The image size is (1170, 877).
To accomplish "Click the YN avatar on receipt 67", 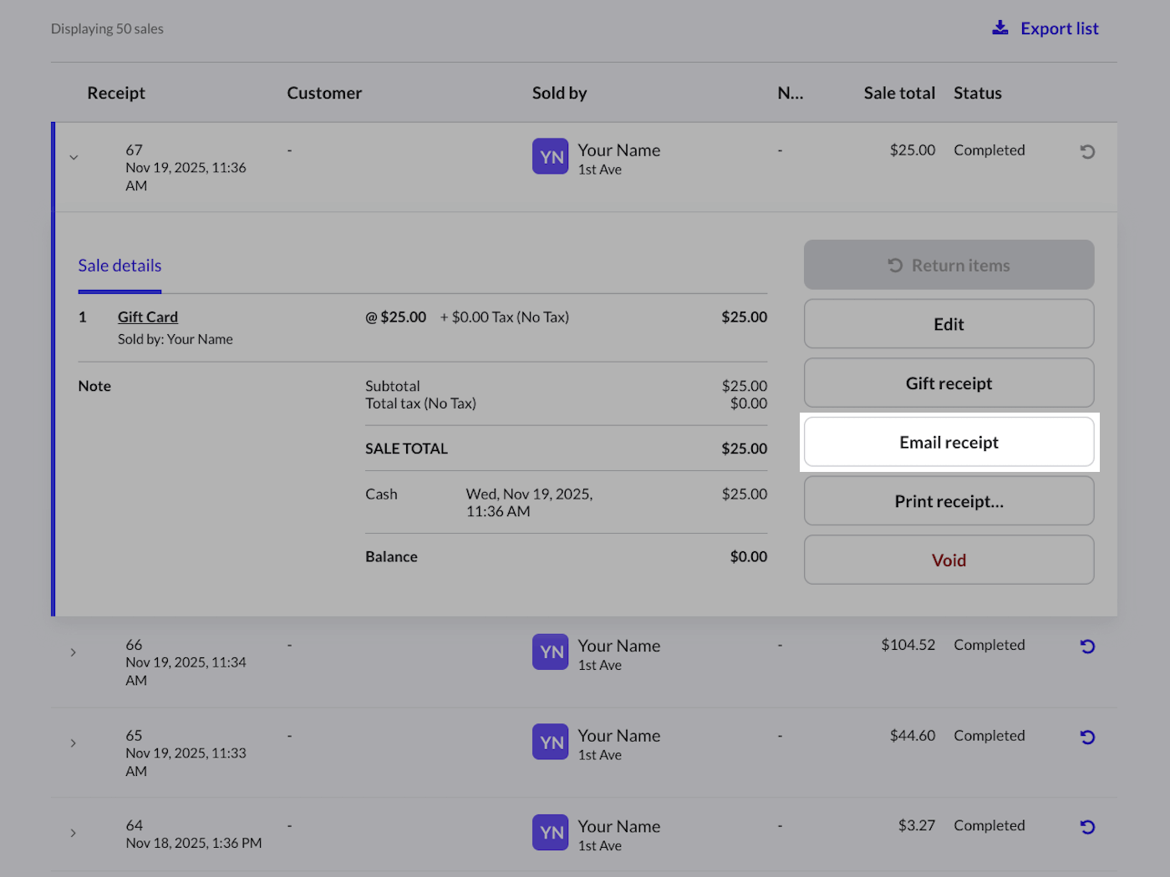I will tap(550, 157).
